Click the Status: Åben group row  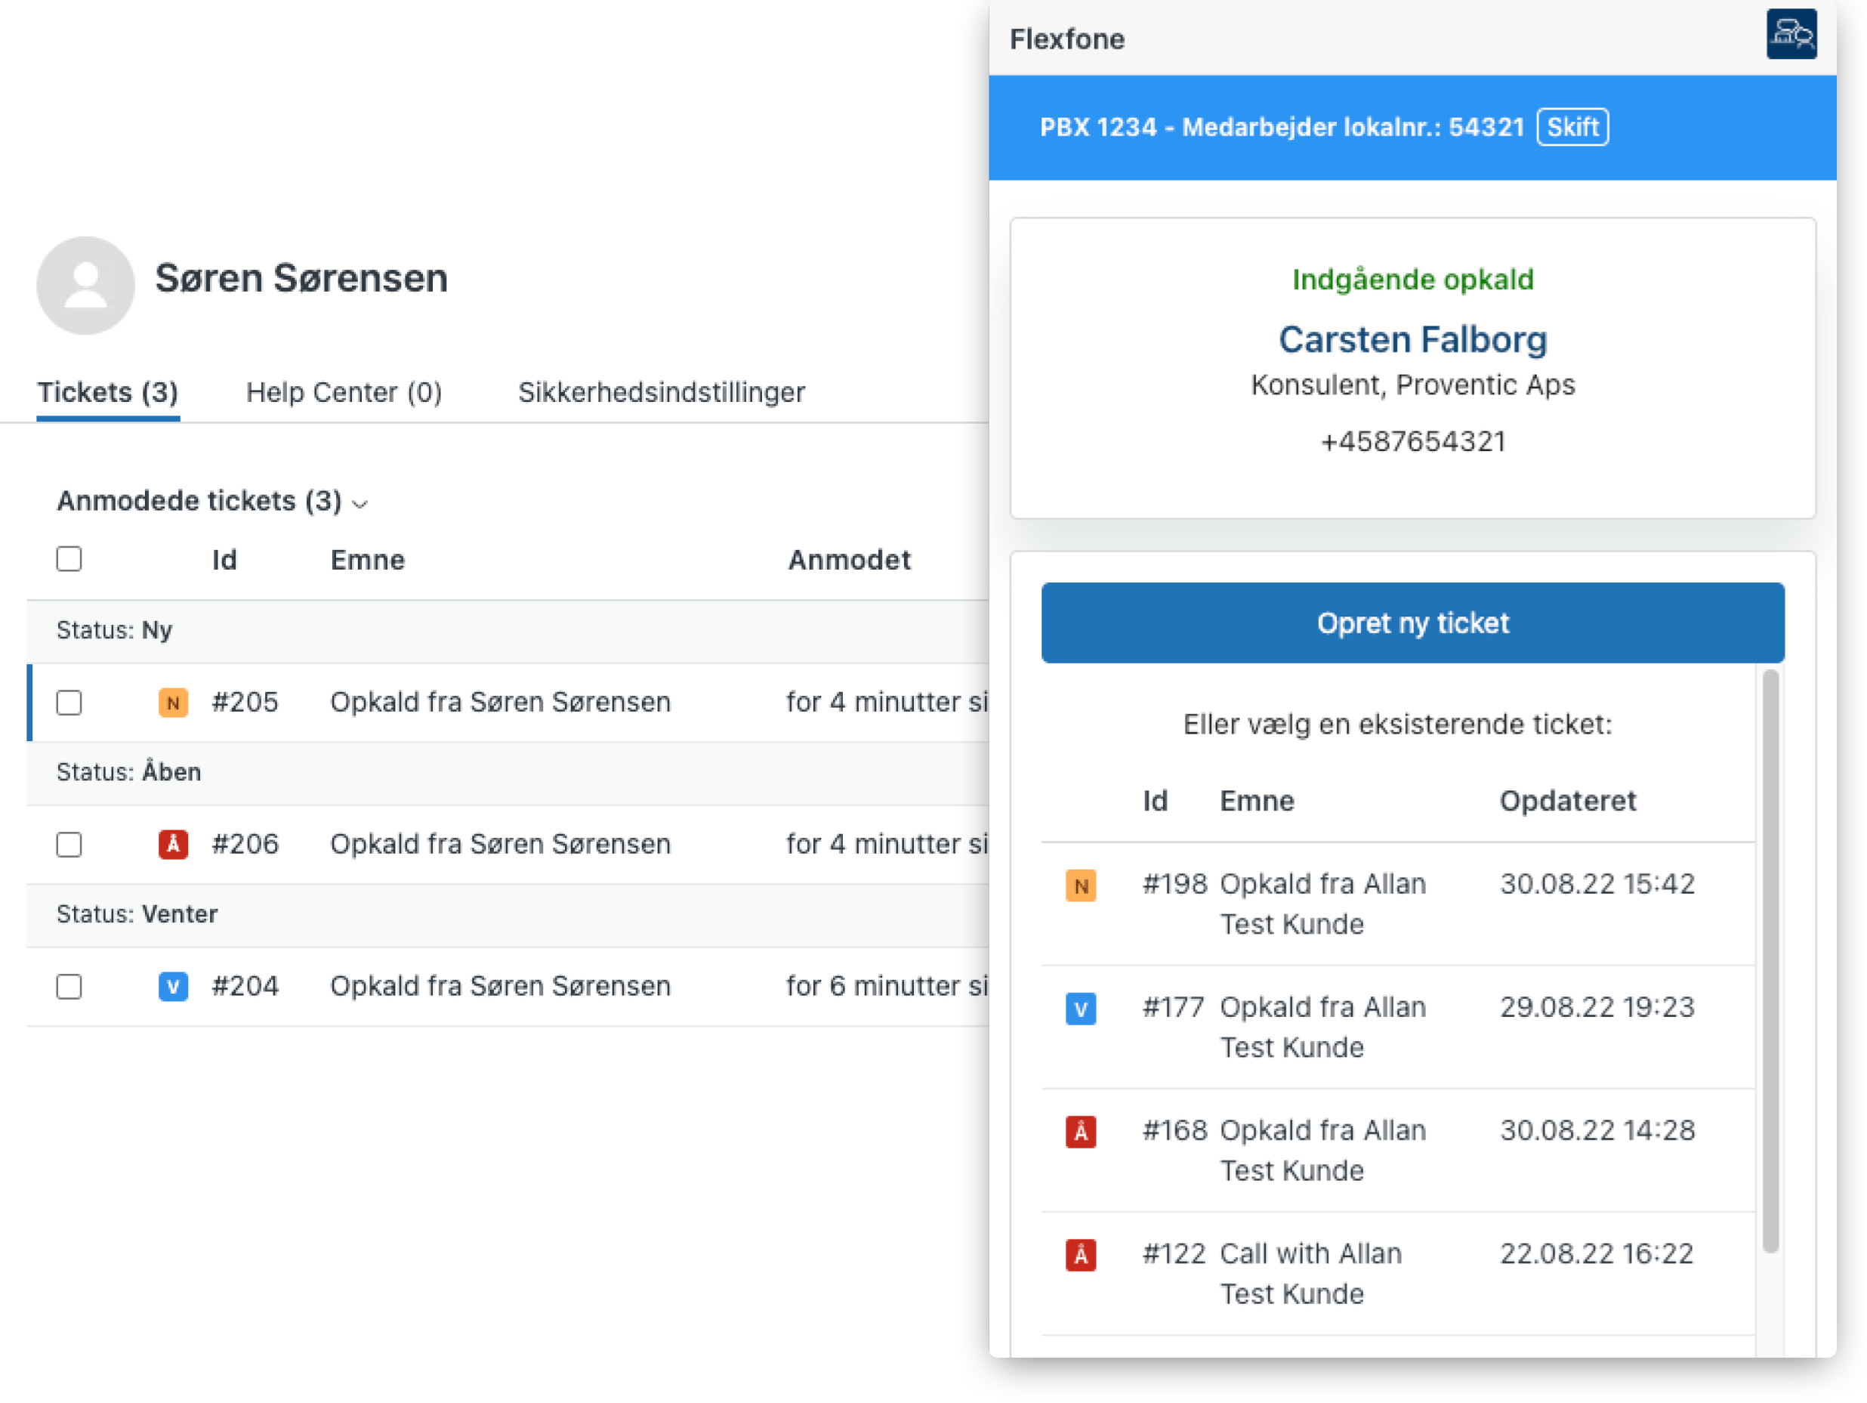[508, 772]
